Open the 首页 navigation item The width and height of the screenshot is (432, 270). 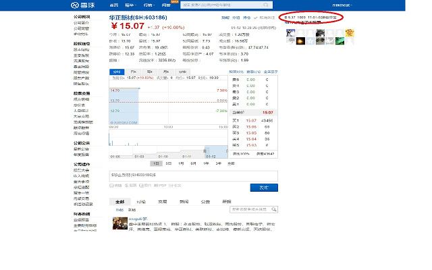tap(114, 5)
